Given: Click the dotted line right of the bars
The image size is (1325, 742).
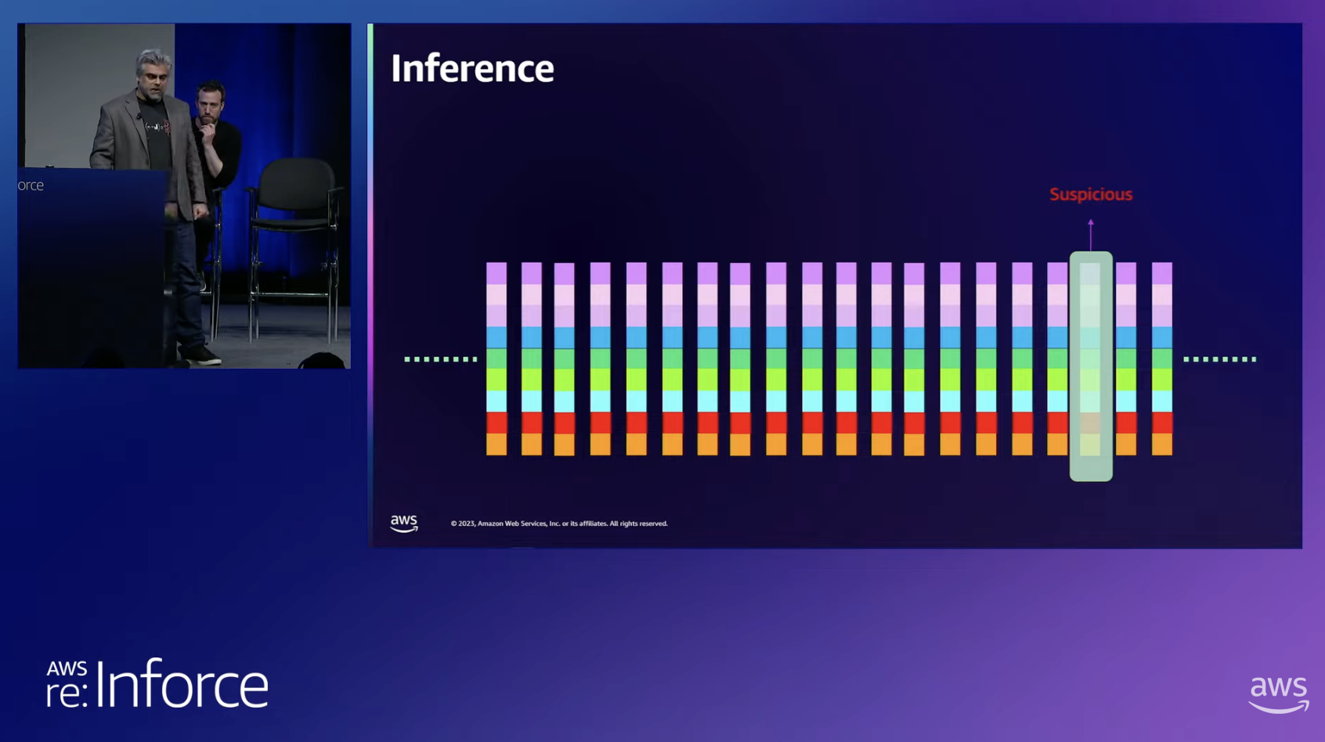Looking at the screenshot, I should pos(1219,359).
